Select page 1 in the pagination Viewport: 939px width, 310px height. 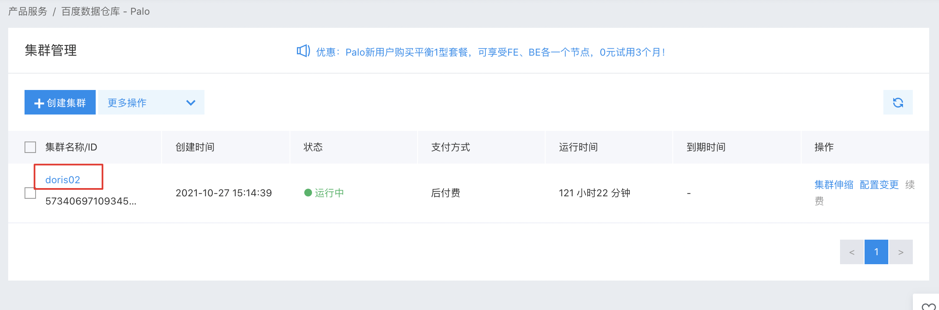pyautogui.click(x=876, y=252)
